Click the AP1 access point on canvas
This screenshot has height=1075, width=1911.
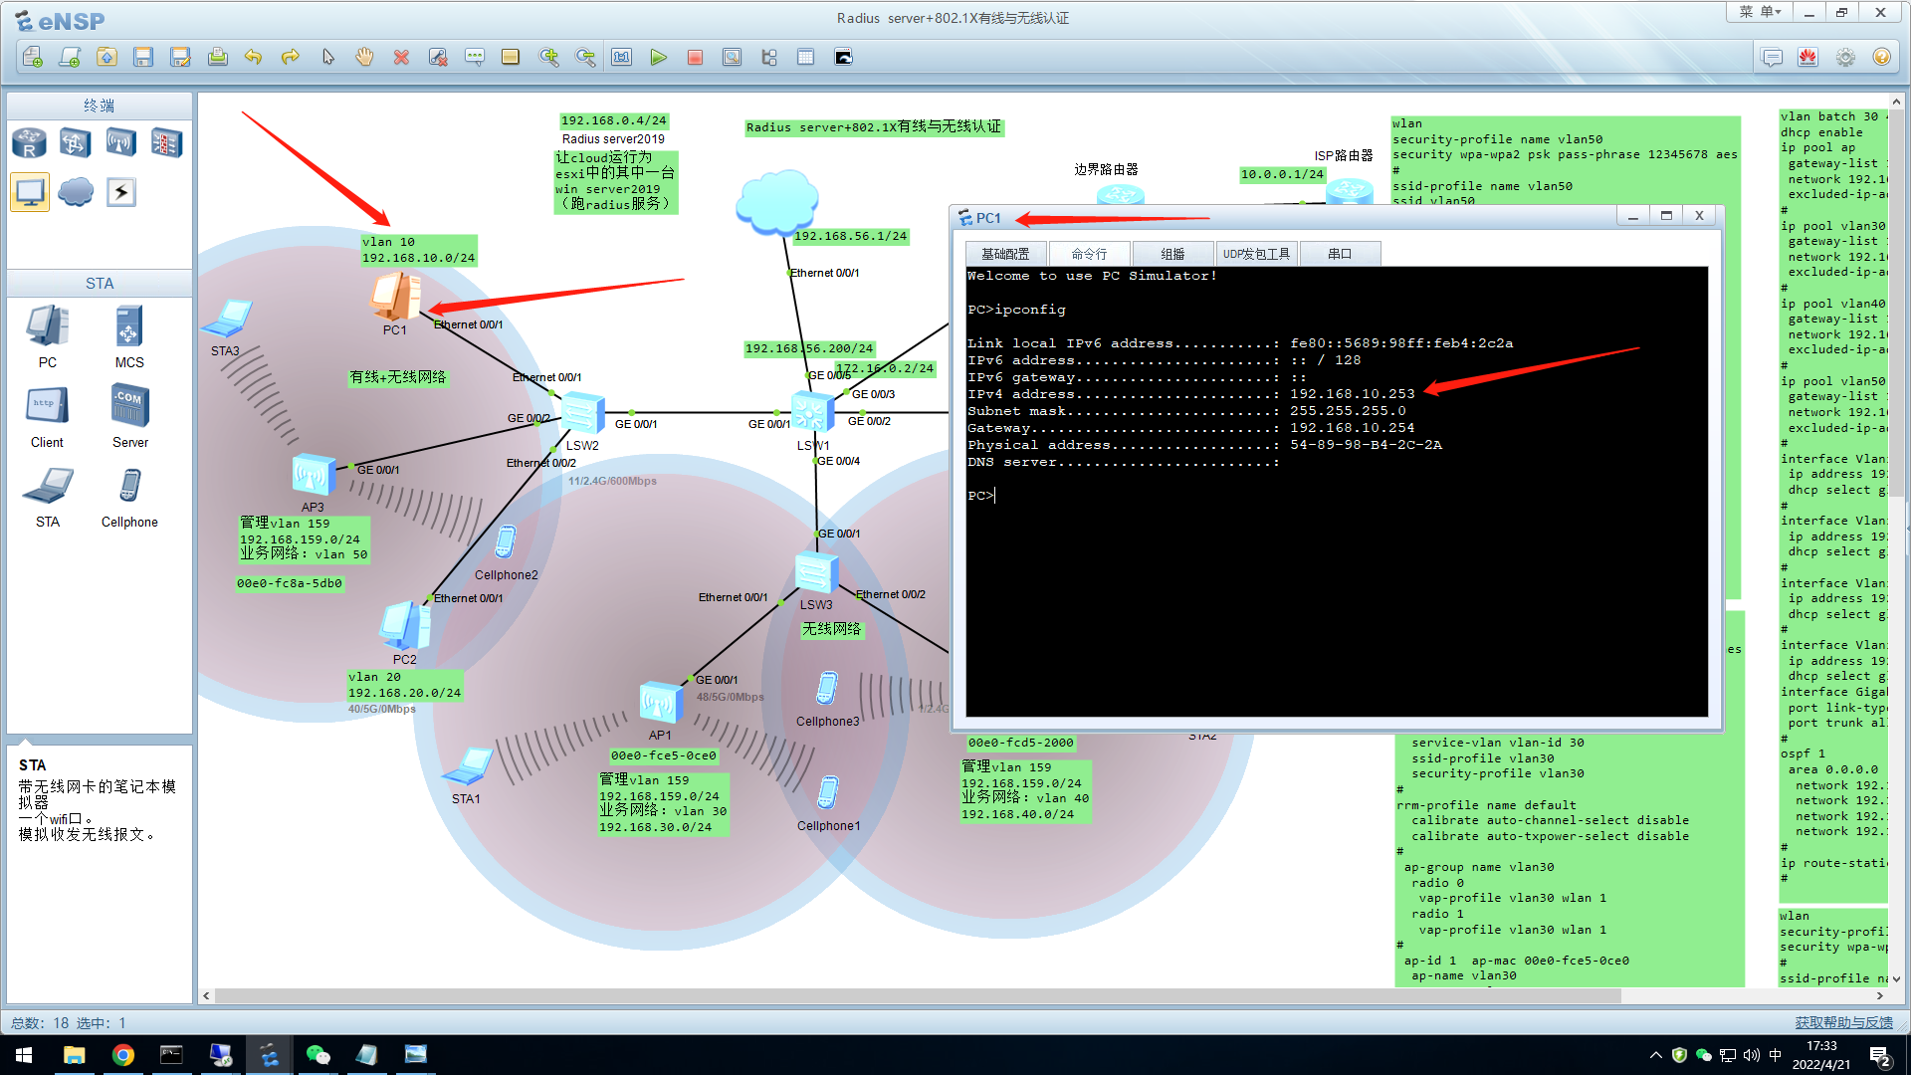(660, 704)
